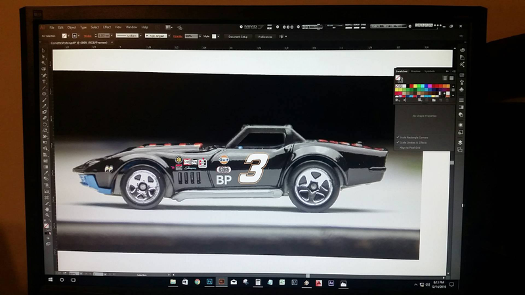
Task: Open Chrome from the taskbar
Action: point(198,282)
